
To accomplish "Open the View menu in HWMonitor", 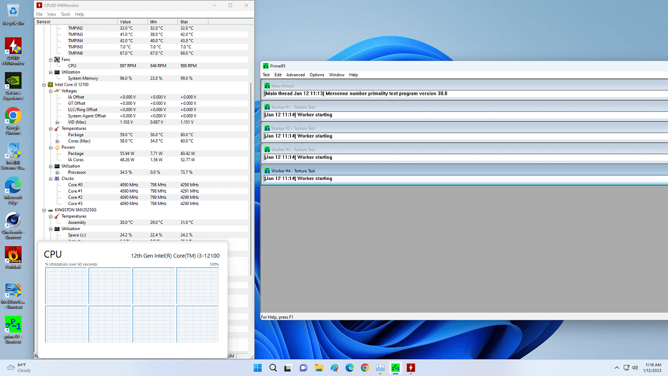I will pyautogui.click(x=52, y=14).
